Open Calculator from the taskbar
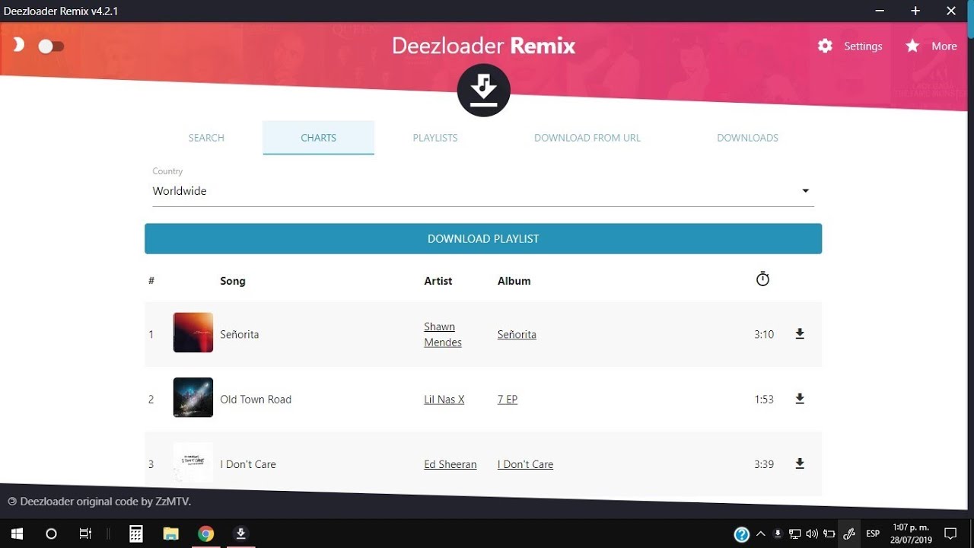Viewport: 974px width, 548px height. (136, 534)
